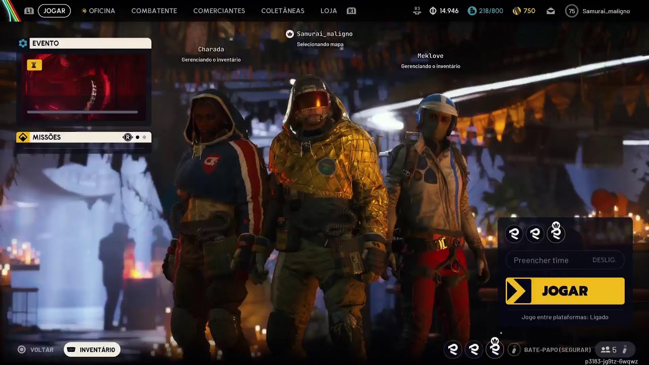Viewport: 649px width, 365px height.
Task: Click the "Selecionando mapa" status text
Action: click(x=320, y=45)
